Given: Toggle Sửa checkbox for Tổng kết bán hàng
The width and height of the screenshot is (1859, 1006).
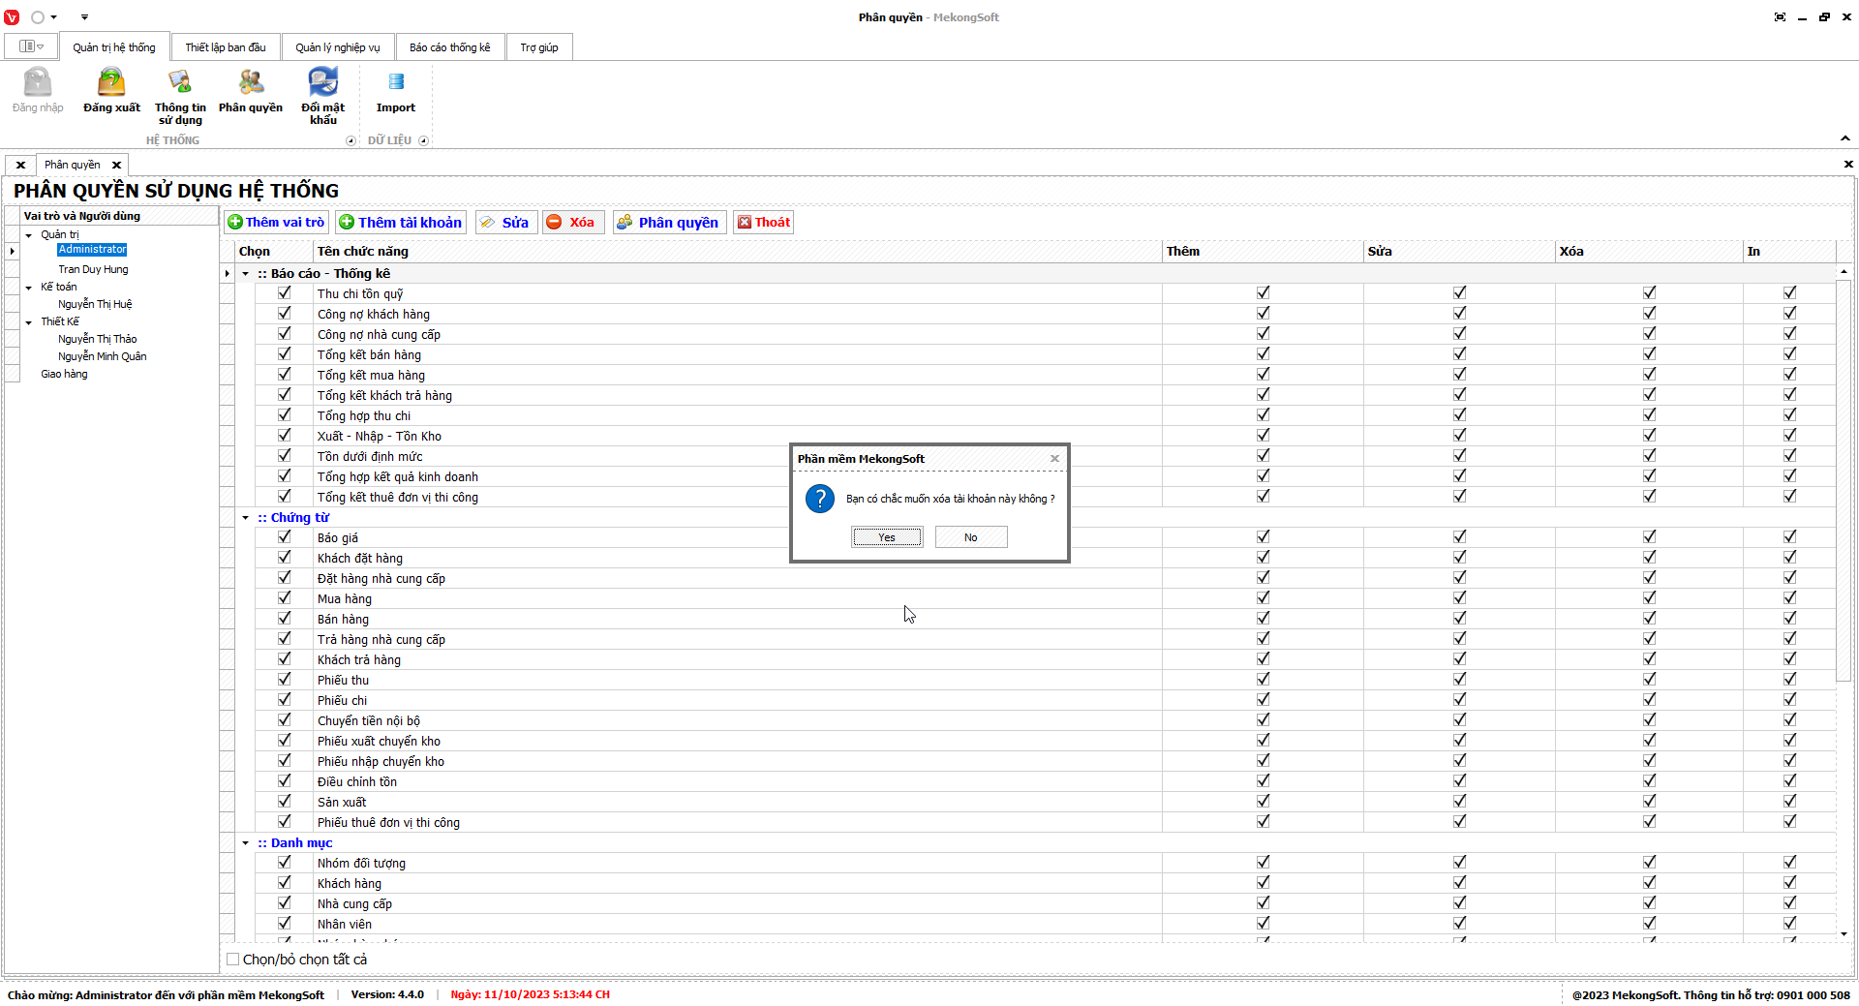Looking at the screenshot, I should coord(1460,353).
